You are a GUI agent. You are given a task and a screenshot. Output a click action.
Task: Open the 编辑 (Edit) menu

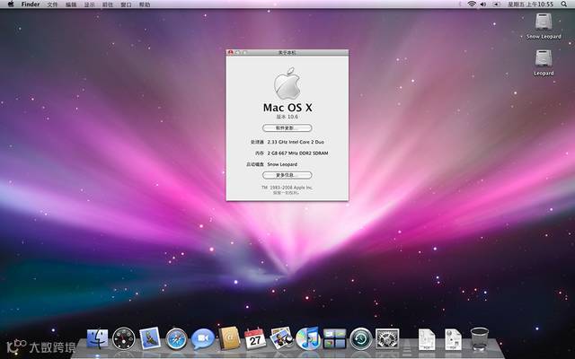71,4
